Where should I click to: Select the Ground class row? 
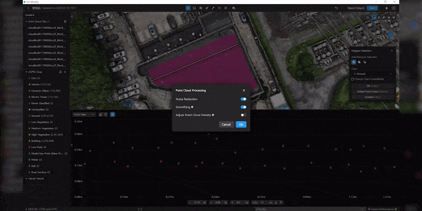point(47,116)
